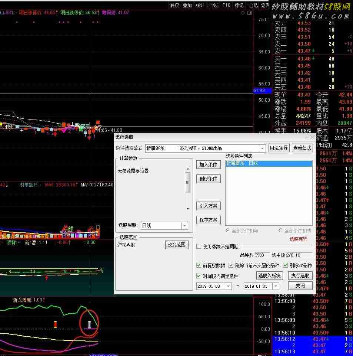Image resolution: width=353 pixels, height=356 pixels.
Task: Click 买五 price 43.40 row
Action: pyautogui.click(x=304, y=87)
